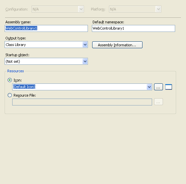Image resolution: width=186 pixels, height=184 pixels.
Task: Click the Resource File path field
Action: coord(82,102)
